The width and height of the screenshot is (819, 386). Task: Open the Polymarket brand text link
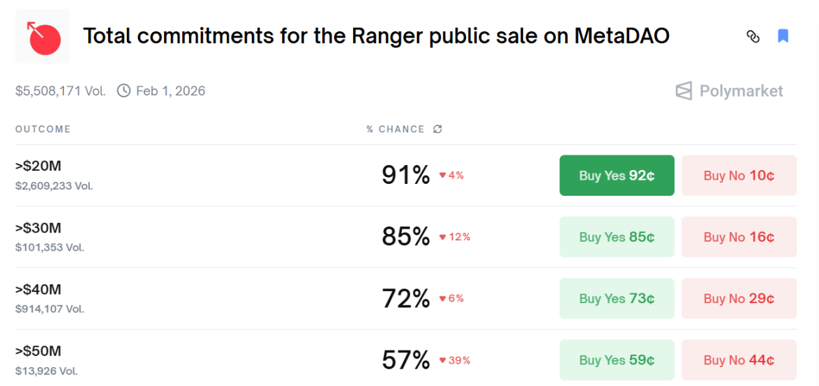pos(741,91)
